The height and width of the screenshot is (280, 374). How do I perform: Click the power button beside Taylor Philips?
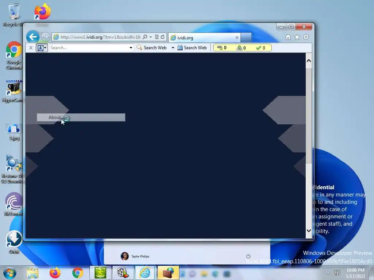[x=248, y=256]
